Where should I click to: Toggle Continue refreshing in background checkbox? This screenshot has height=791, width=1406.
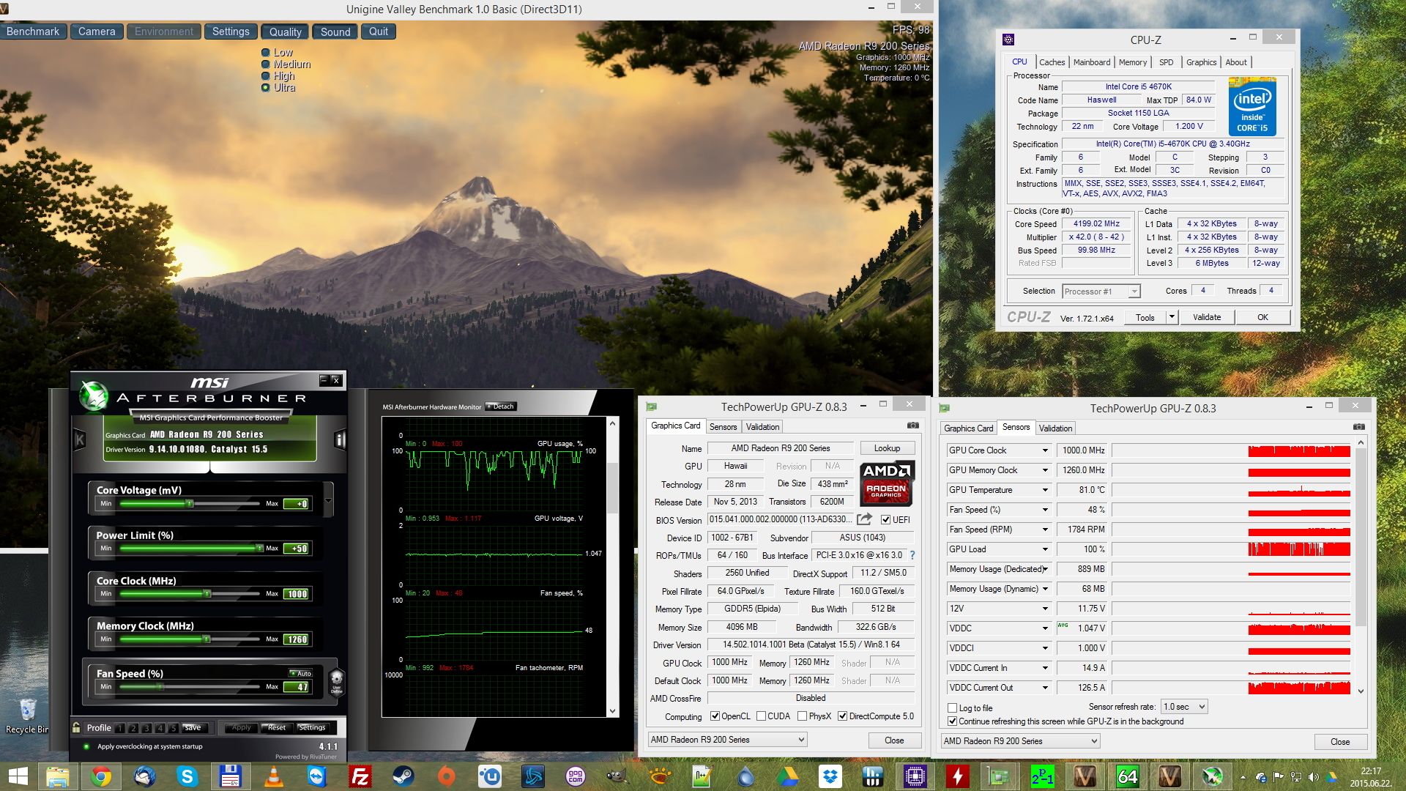(x=952, y=721)
